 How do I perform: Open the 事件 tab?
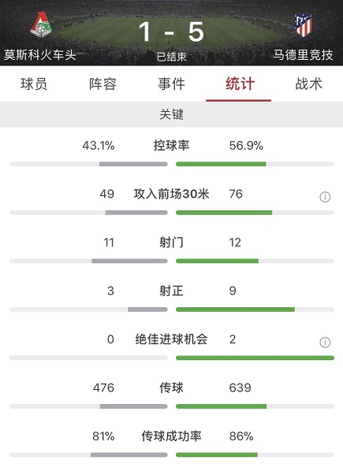coord(172,84)
